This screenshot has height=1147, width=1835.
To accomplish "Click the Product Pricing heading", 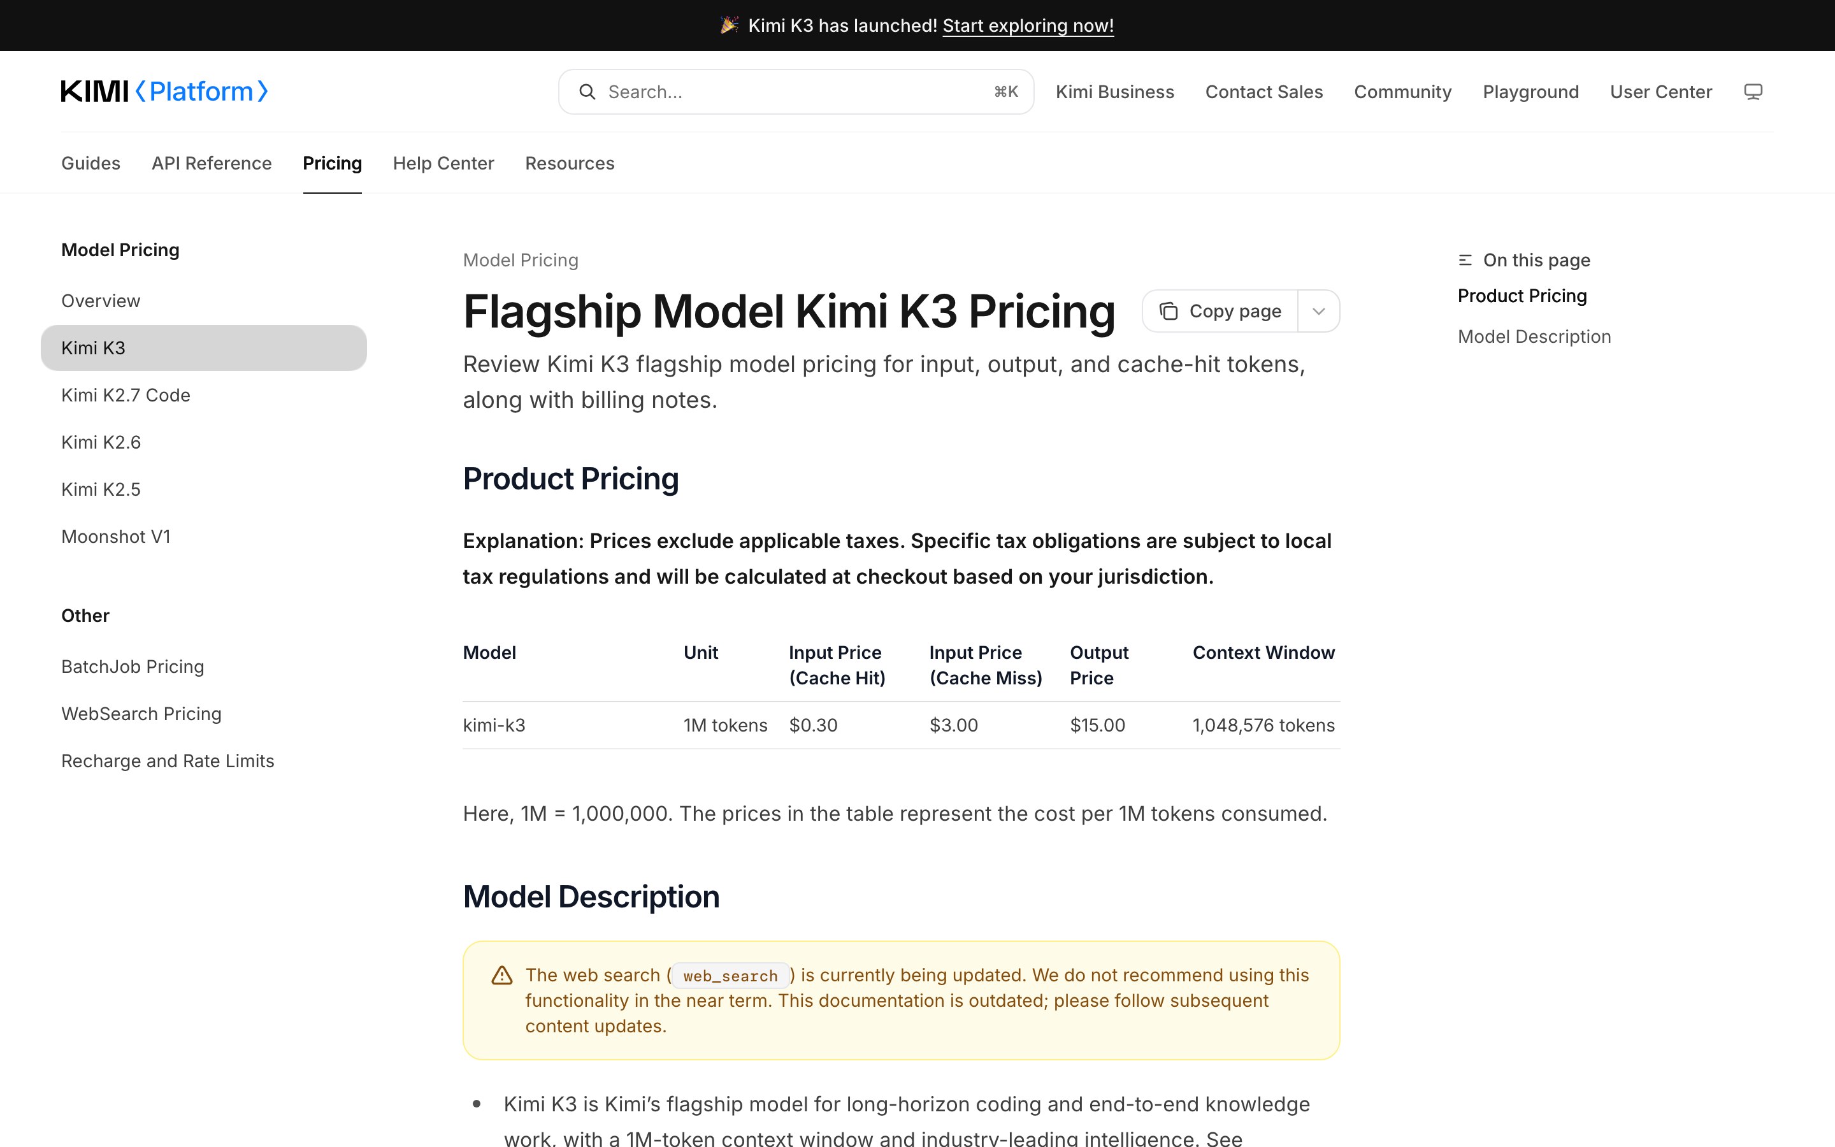I will pyautogui.click(x=571, y=479).
